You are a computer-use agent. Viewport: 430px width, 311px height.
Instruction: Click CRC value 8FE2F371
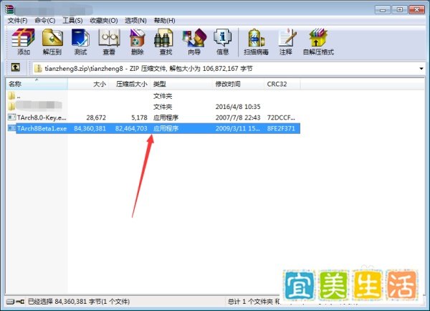pyautogui.click(x=281, y=128)
